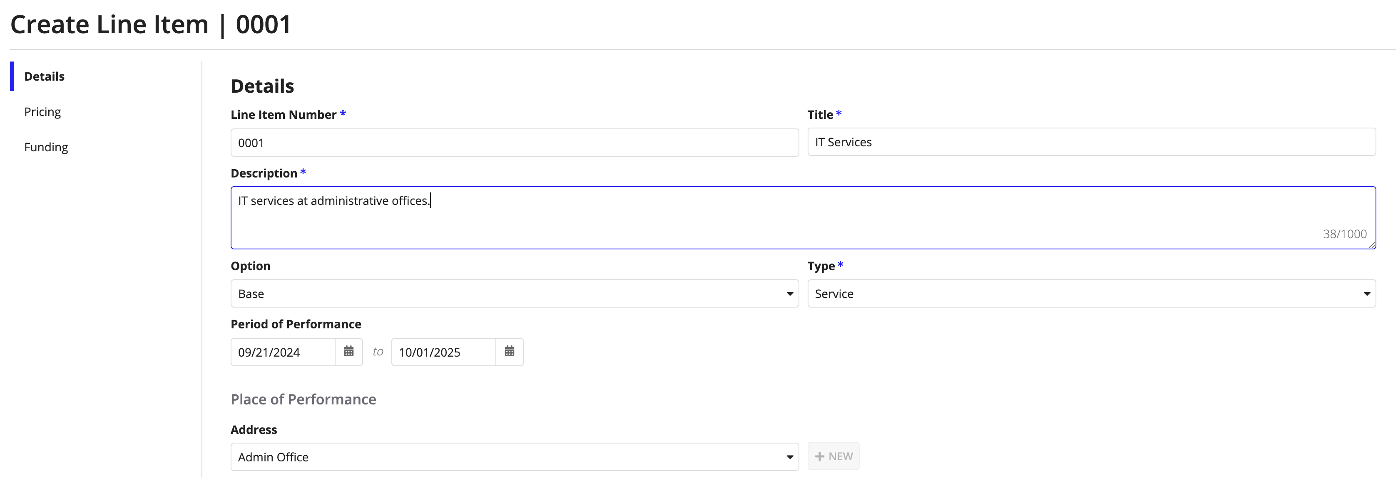Click the Line Item Number label
The width and height of the screenshot is (1398, 478).
pos(283,115)
